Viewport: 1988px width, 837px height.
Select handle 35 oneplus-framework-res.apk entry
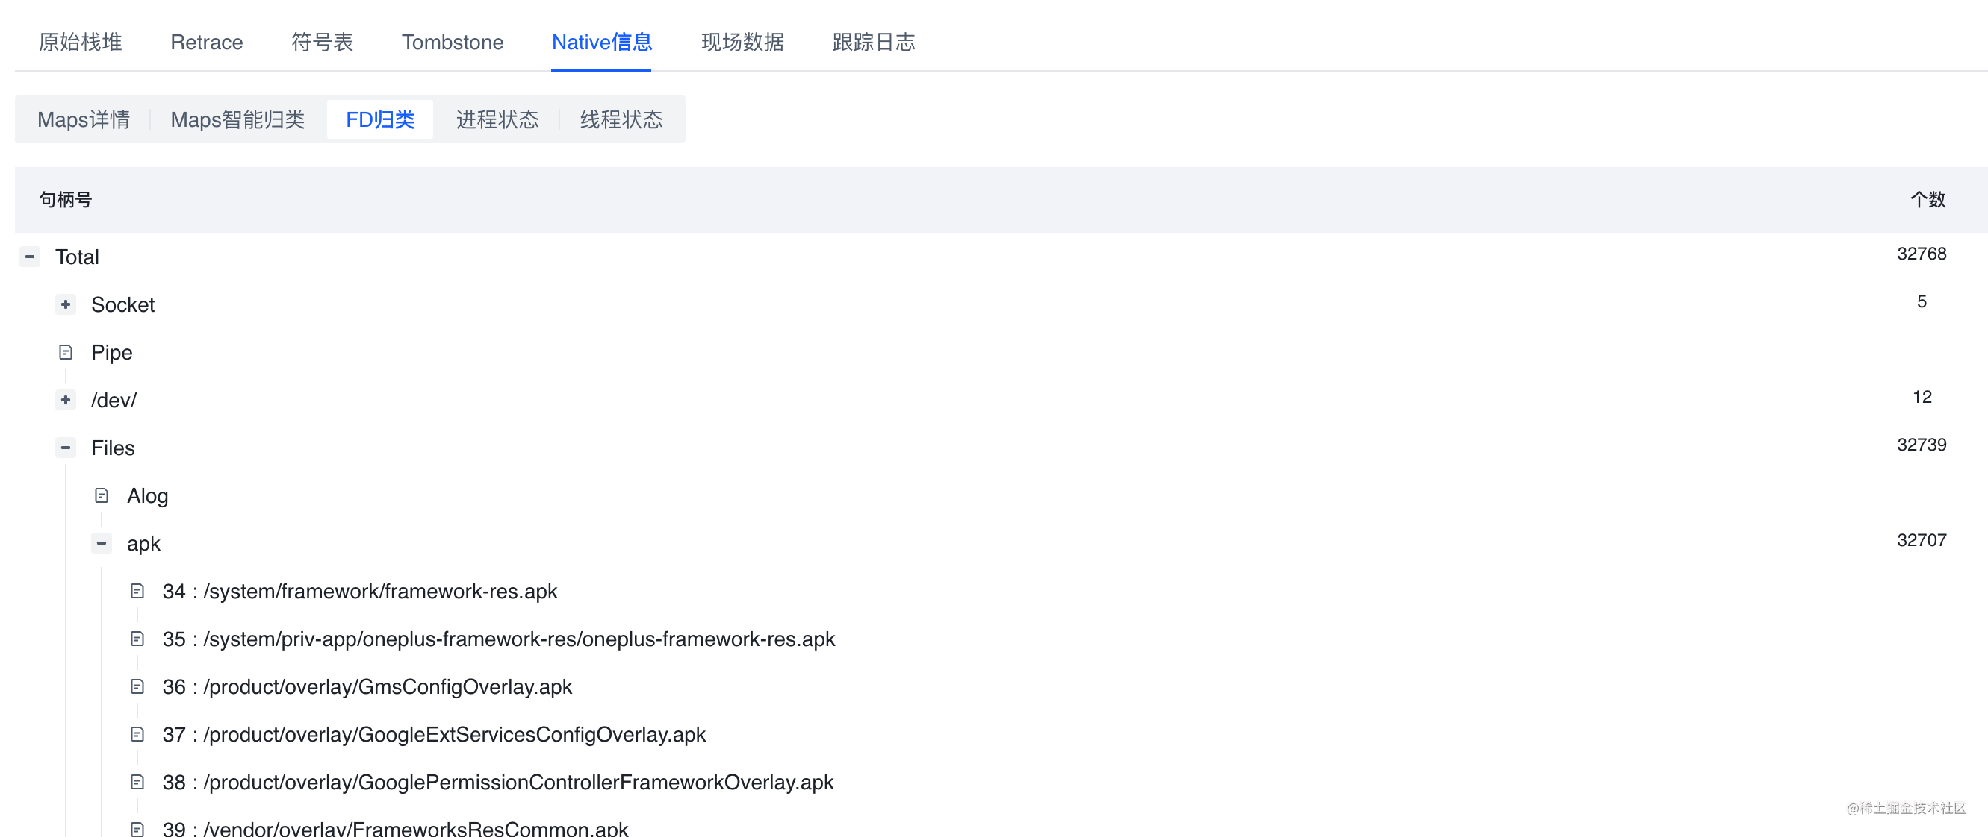click(x=499, y=639)
